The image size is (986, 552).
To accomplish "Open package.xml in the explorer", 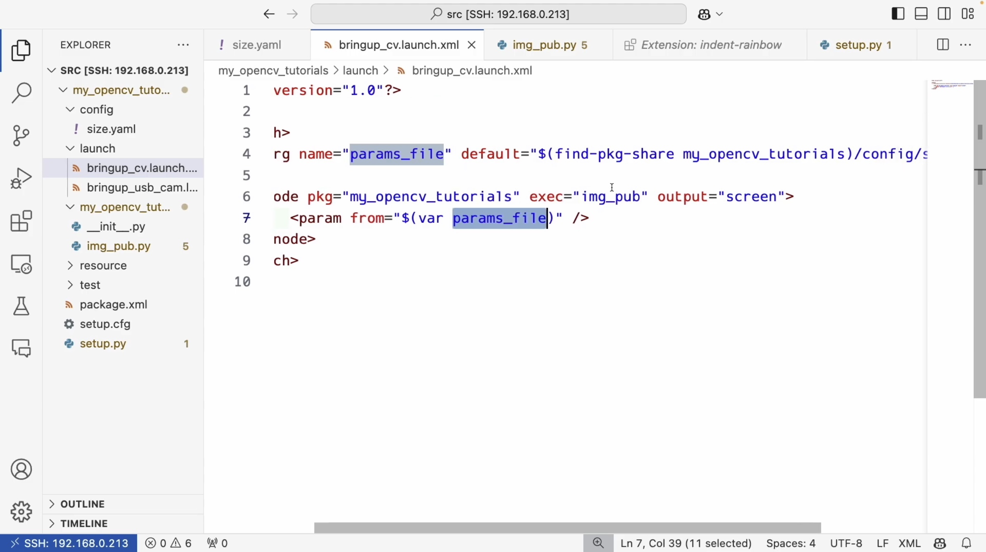I will click(113, 304).
